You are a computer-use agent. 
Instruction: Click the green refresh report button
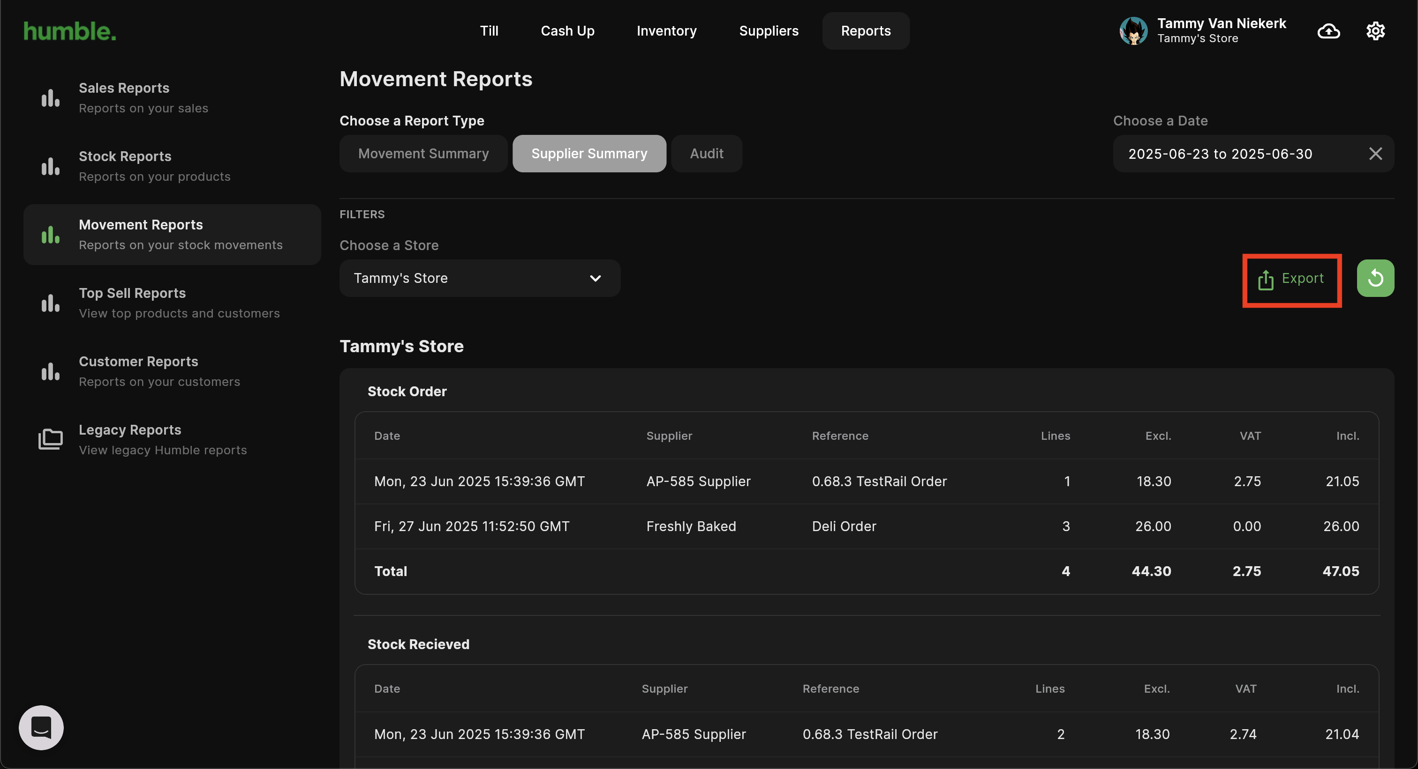(1375, 278)
